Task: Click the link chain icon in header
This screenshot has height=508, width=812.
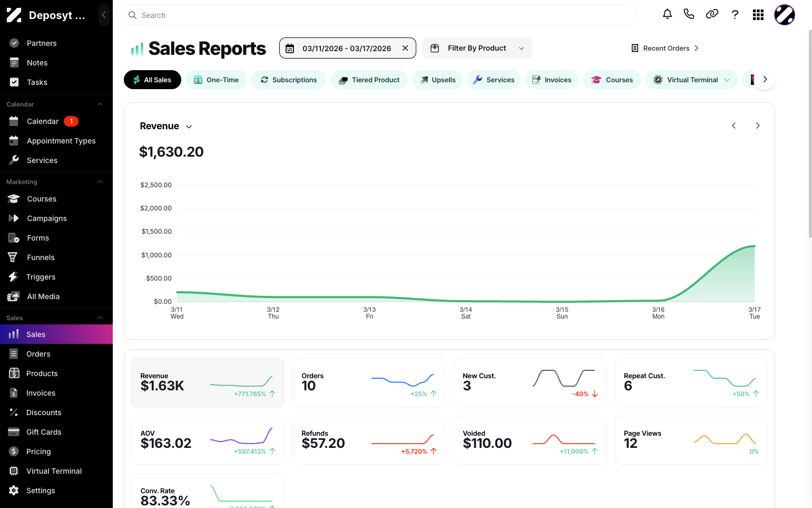Action: coord(712,14)
